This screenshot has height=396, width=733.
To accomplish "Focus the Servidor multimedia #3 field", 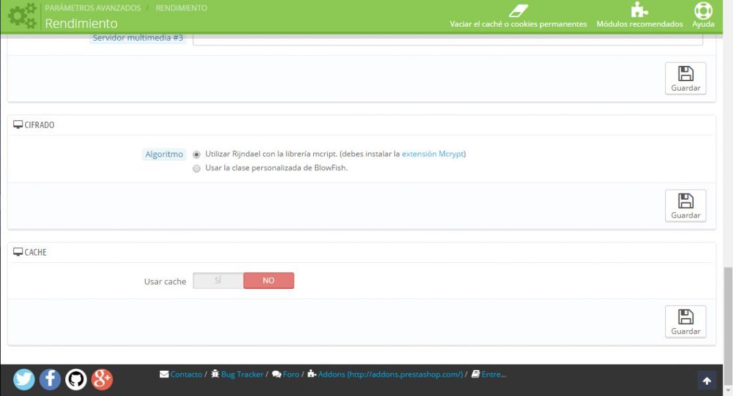I will click(447, 39).
